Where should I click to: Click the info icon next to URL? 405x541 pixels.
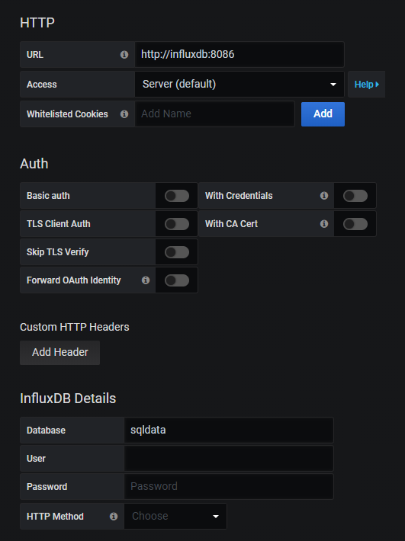click(x=124, y=55)
